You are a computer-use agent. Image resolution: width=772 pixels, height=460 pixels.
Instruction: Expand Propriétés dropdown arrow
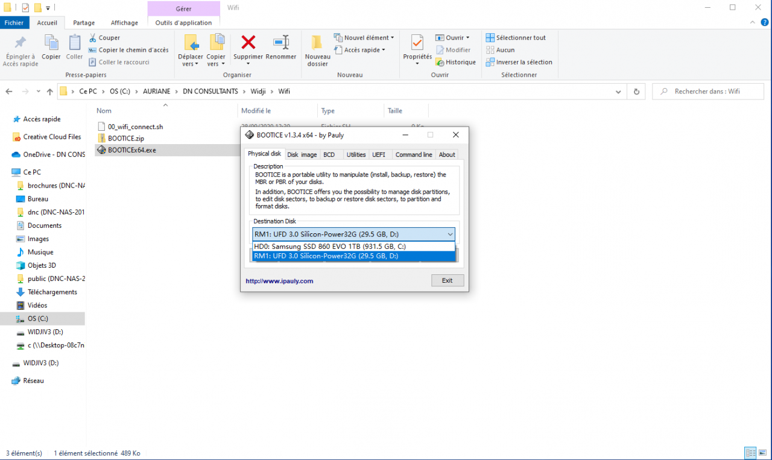(x=417, y=64)
